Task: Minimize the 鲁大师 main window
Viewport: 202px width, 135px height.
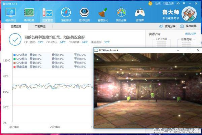Action: pyautogui.click(x=190, y=4)
